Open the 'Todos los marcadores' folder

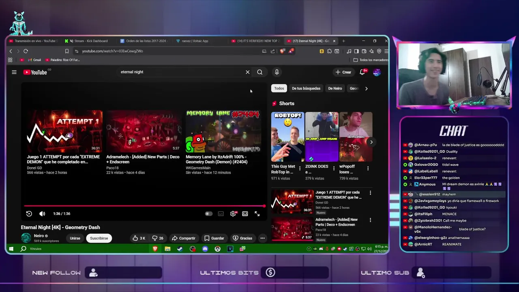point(371,60)
